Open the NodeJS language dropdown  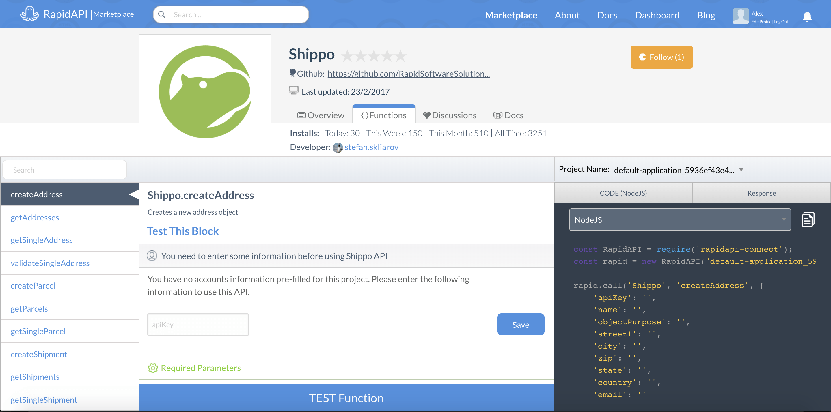pos(680,220)
